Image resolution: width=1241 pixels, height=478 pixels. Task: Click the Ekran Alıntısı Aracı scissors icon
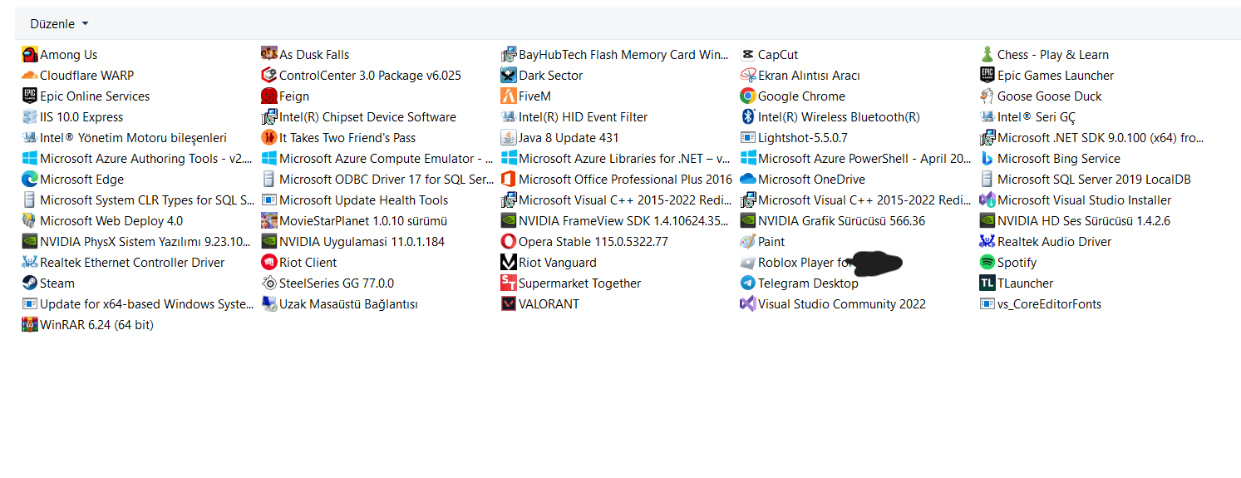pos(748,76)
